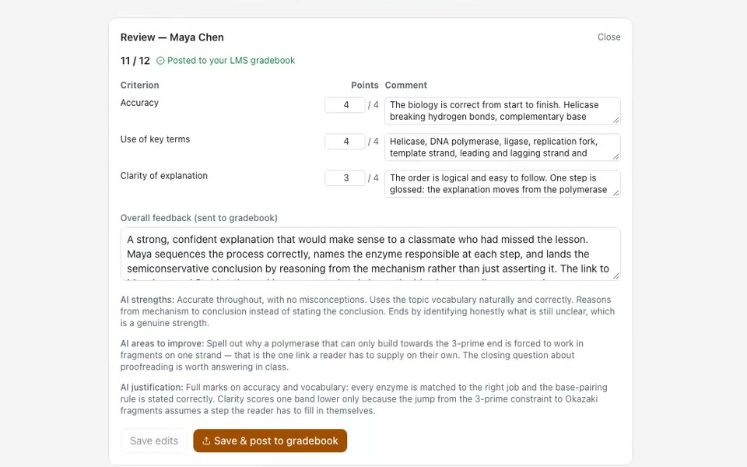Click the upload icon on Save & post button
This screenshot has width=747, height=467.
pyautogui.click(x=205, y=441)
